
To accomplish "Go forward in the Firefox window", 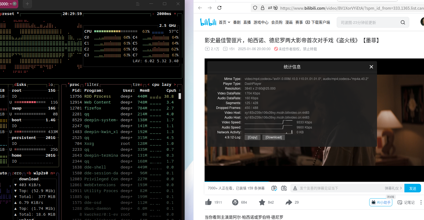I will (x=210, y=8).
